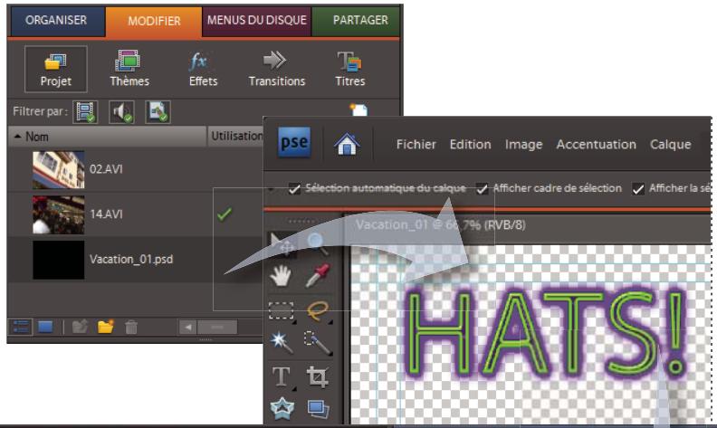Click the 02.AVI file name
The height and width of the screenshot is (428, 717).
(106, 169)
